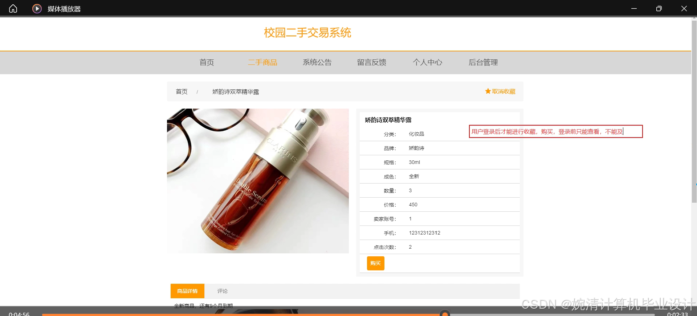The height and width of the screenshot is (316, 697).
Task: Click the 校园二手交易系统 site title
Action: 307,33
